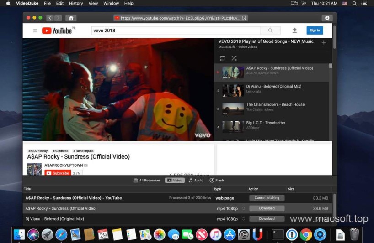374x243 pixels.
Task: Open the History menu
Action: point(75,3)
